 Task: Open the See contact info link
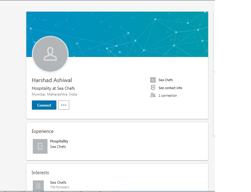click(170, 88)
